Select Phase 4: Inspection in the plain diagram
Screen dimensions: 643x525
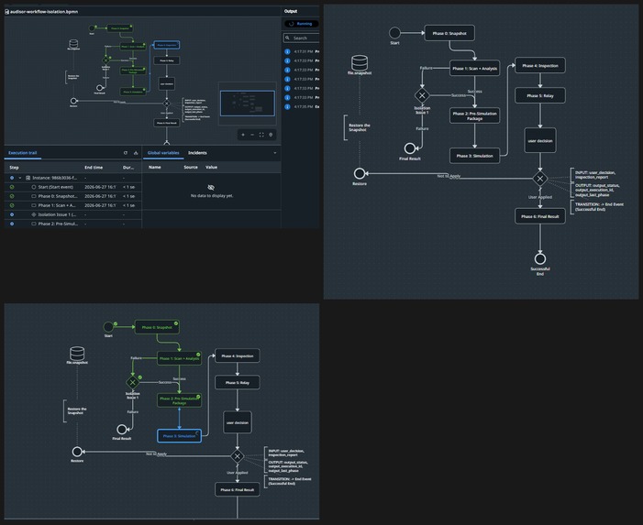tap(540, 66)
